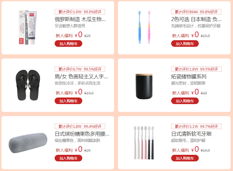Open the 2色可选 日本制造 product title
233x171 pixels.
tap(196, 19)
